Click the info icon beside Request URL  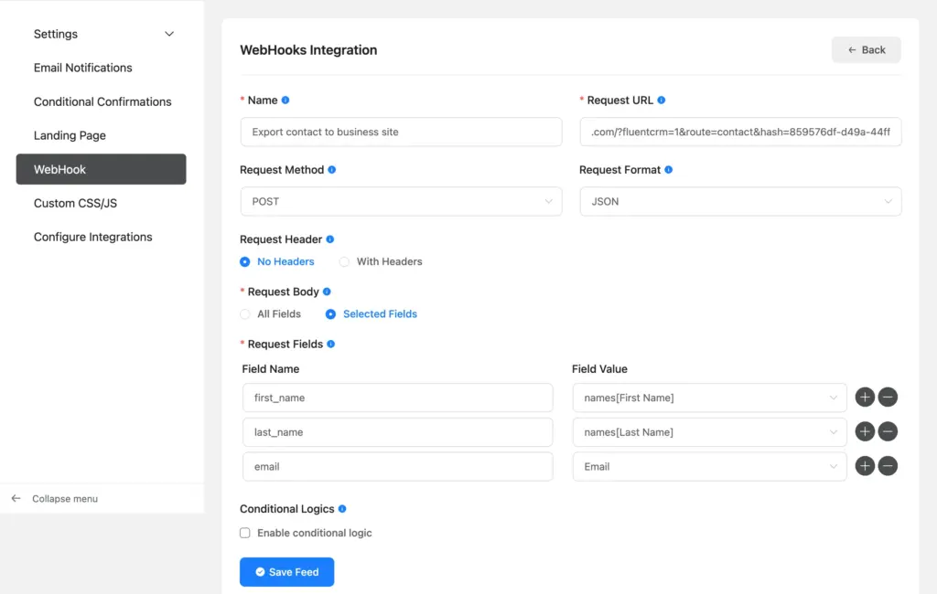point(662,101)
